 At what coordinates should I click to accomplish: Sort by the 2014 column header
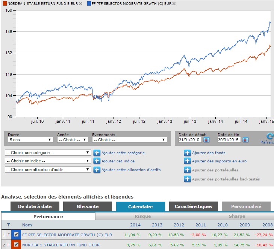pos(135,225)
